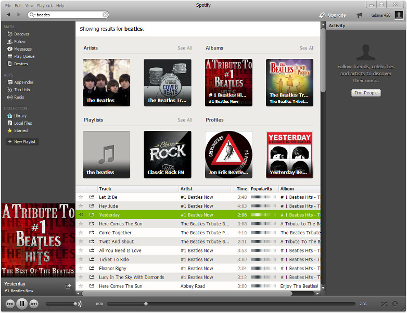The image size is (407, 313).
Task: Click in the search input field
Action: click(x=69, y=15)
